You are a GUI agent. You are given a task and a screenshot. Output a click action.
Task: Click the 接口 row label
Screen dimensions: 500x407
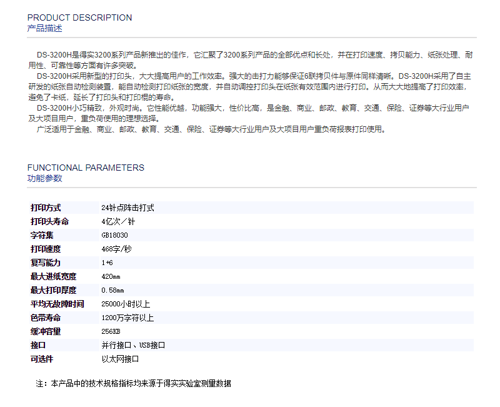pos(38,345)
